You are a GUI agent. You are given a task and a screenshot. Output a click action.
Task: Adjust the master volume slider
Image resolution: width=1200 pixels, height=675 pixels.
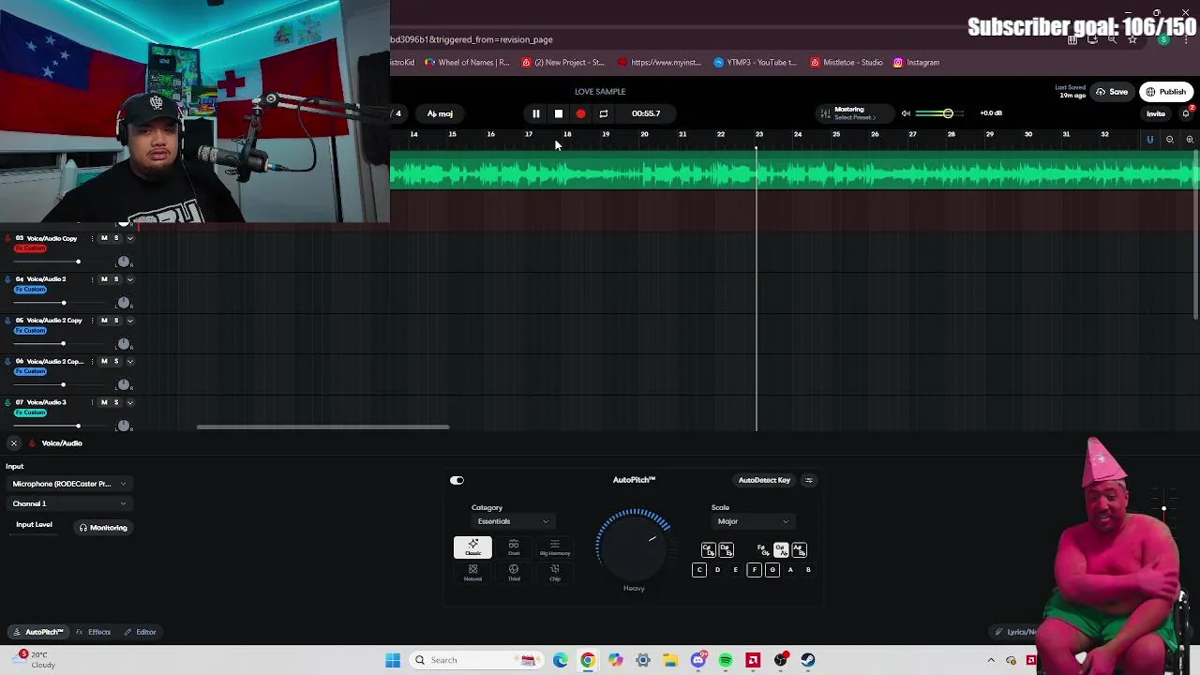(937, 113)
